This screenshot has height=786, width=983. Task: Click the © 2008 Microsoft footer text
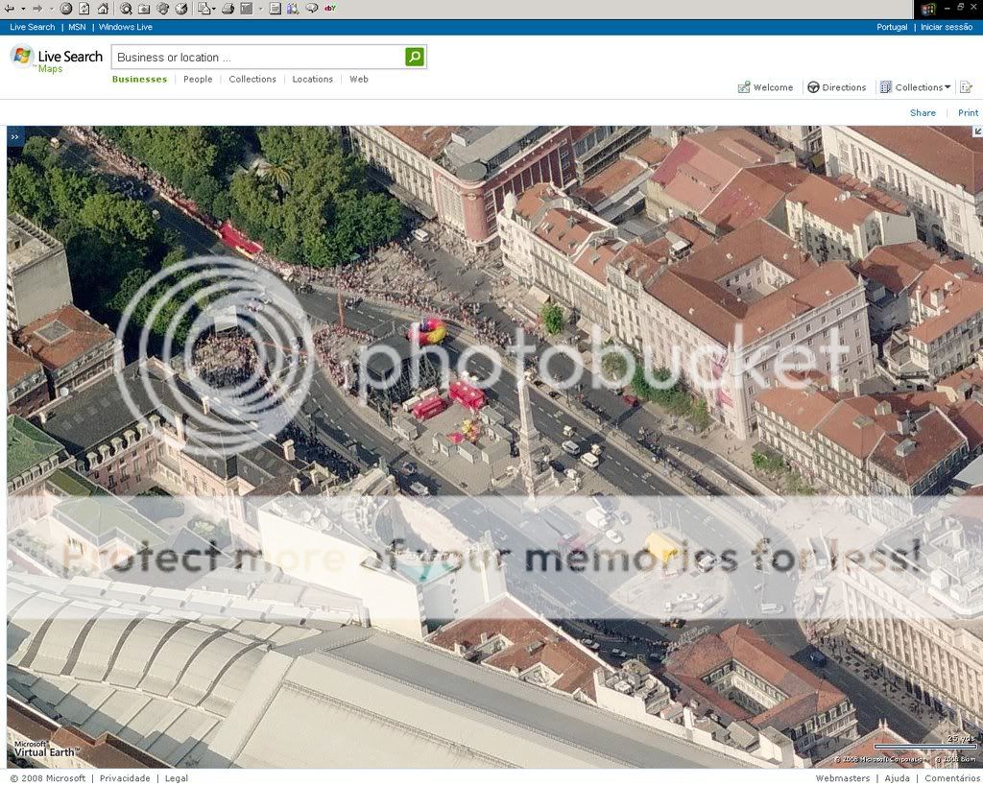click(x=48, y=778)
